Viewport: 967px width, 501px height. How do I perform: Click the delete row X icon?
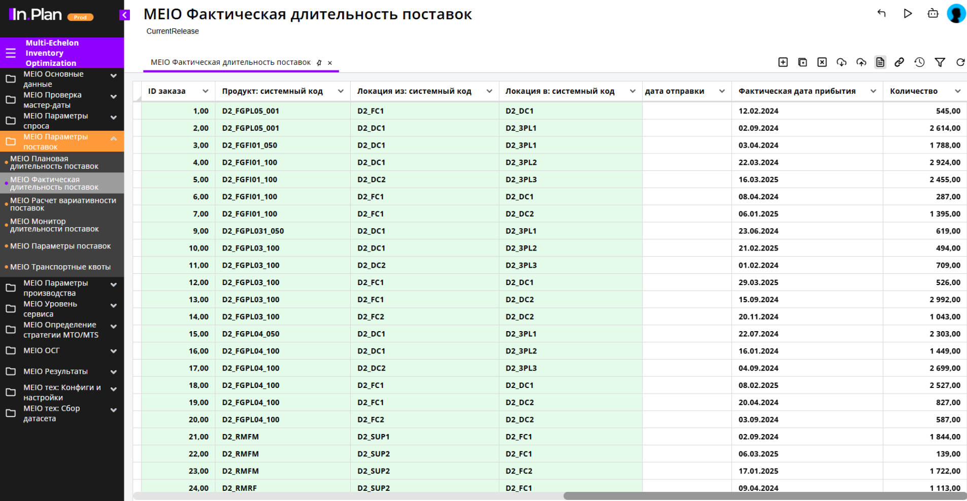pos(822,62)
